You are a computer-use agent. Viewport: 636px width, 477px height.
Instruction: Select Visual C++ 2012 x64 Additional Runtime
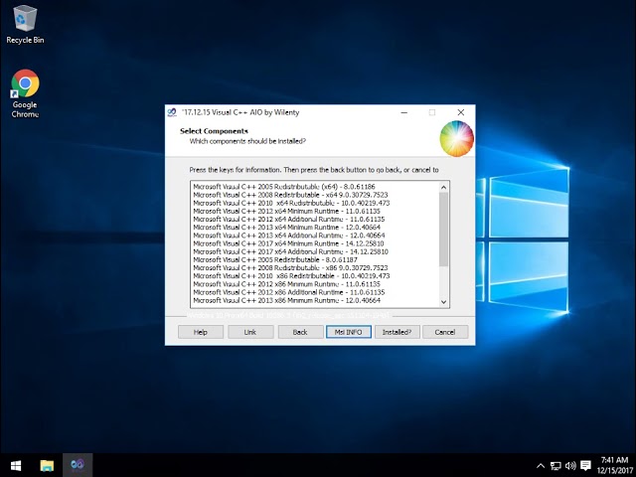pos(289,219)
